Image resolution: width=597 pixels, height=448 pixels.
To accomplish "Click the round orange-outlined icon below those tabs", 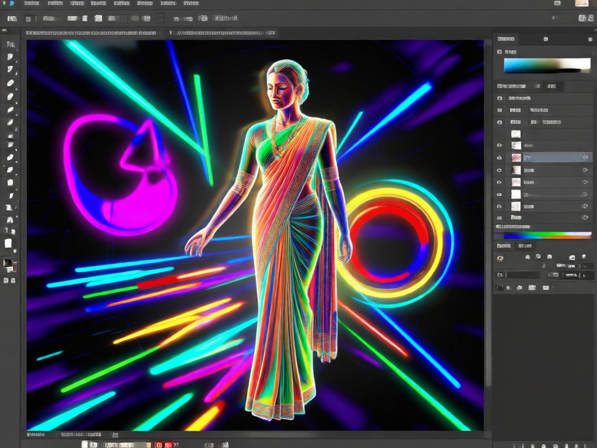I will point(500,258).
